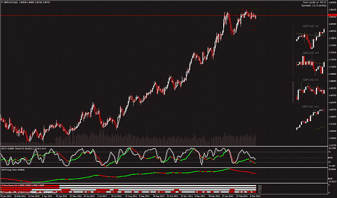Open the H4 mini candlestick chart
The image size is (337, 198).
point(311,66)
